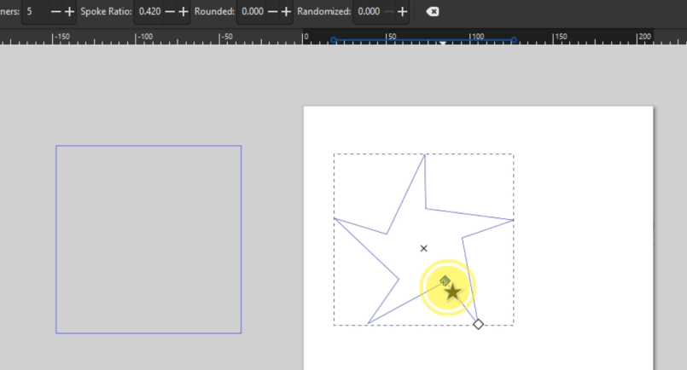687x370 pixels.
Task: Click the star's tip handle diamond
Action: tap(478, 324)
